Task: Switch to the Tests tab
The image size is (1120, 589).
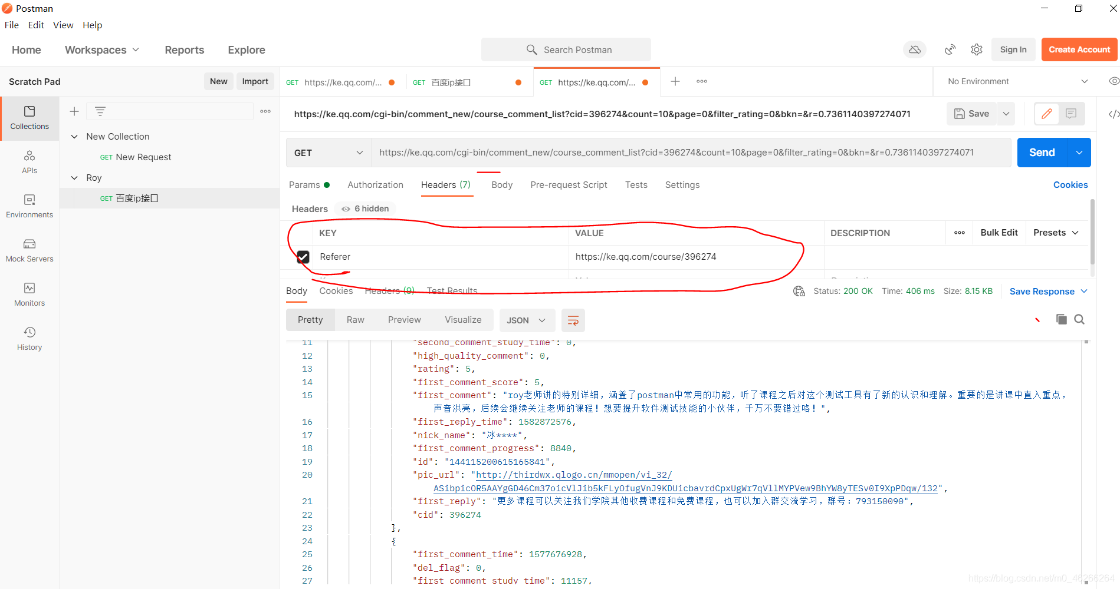Action: 636,185
